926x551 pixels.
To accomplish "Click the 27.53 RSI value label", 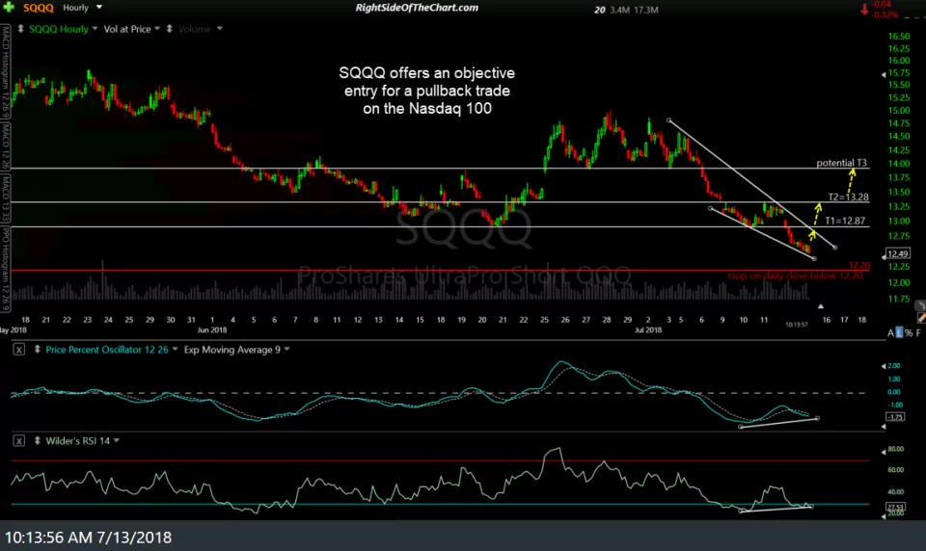I will coord(895,508).
